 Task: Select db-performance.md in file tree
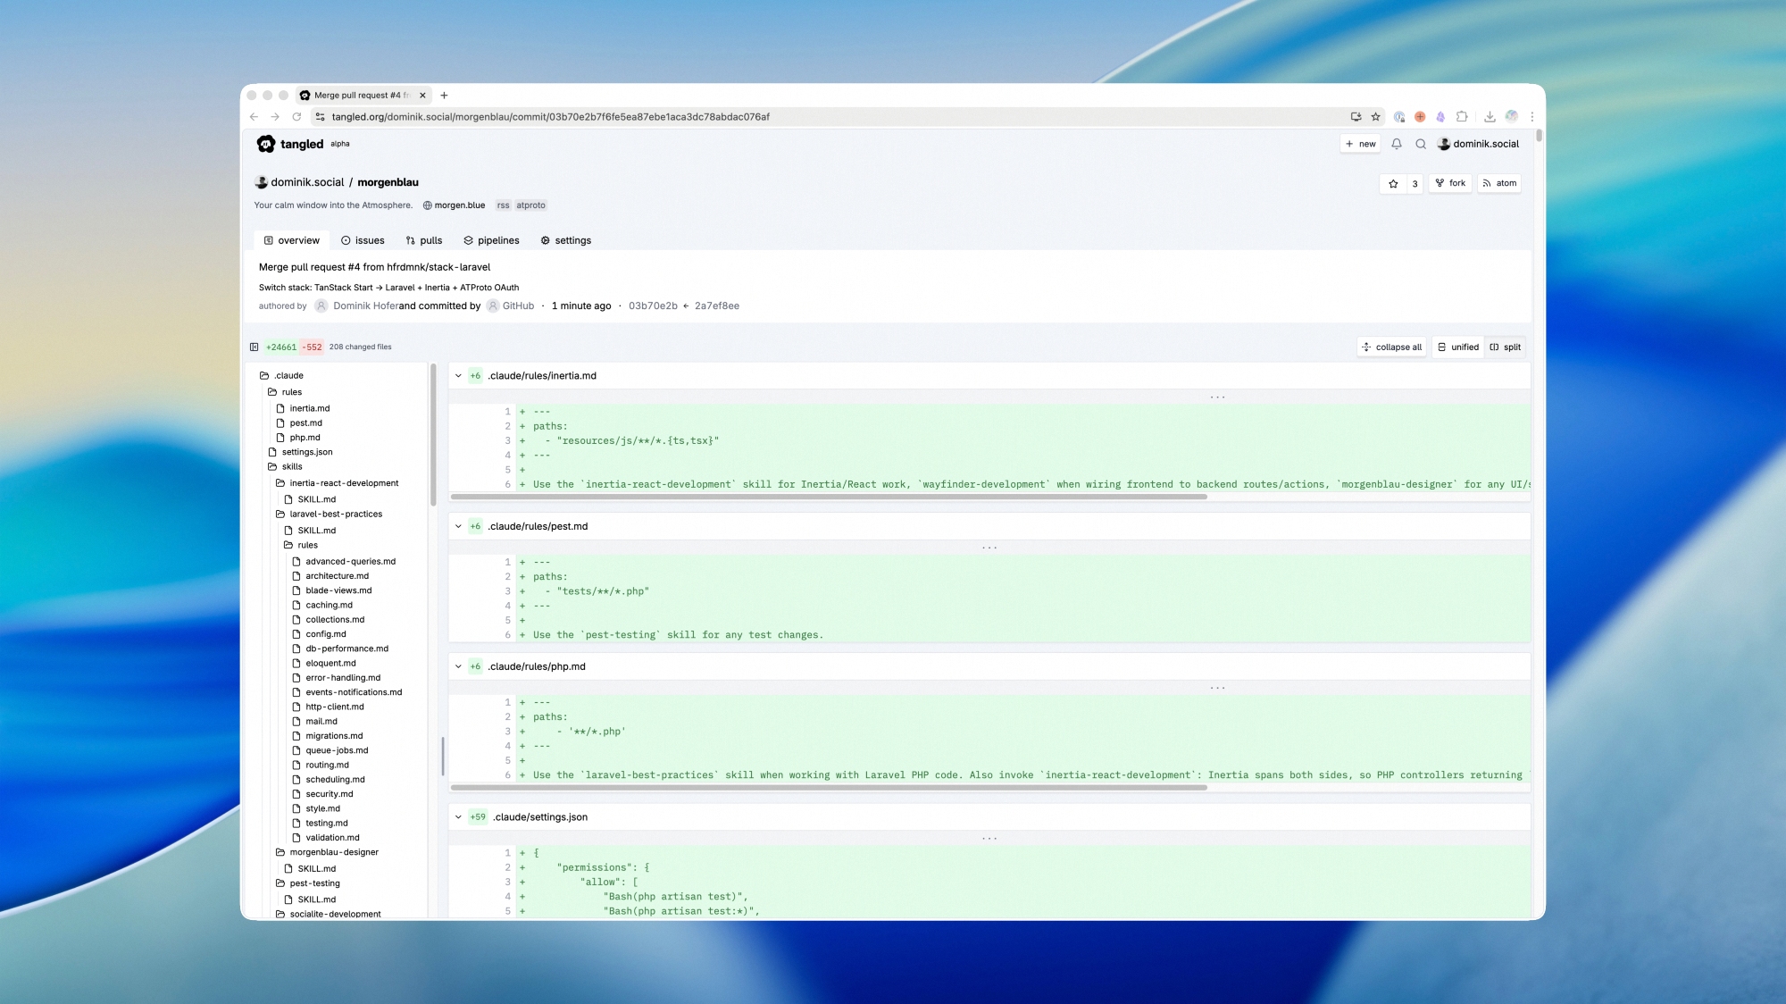coord(339,649)
